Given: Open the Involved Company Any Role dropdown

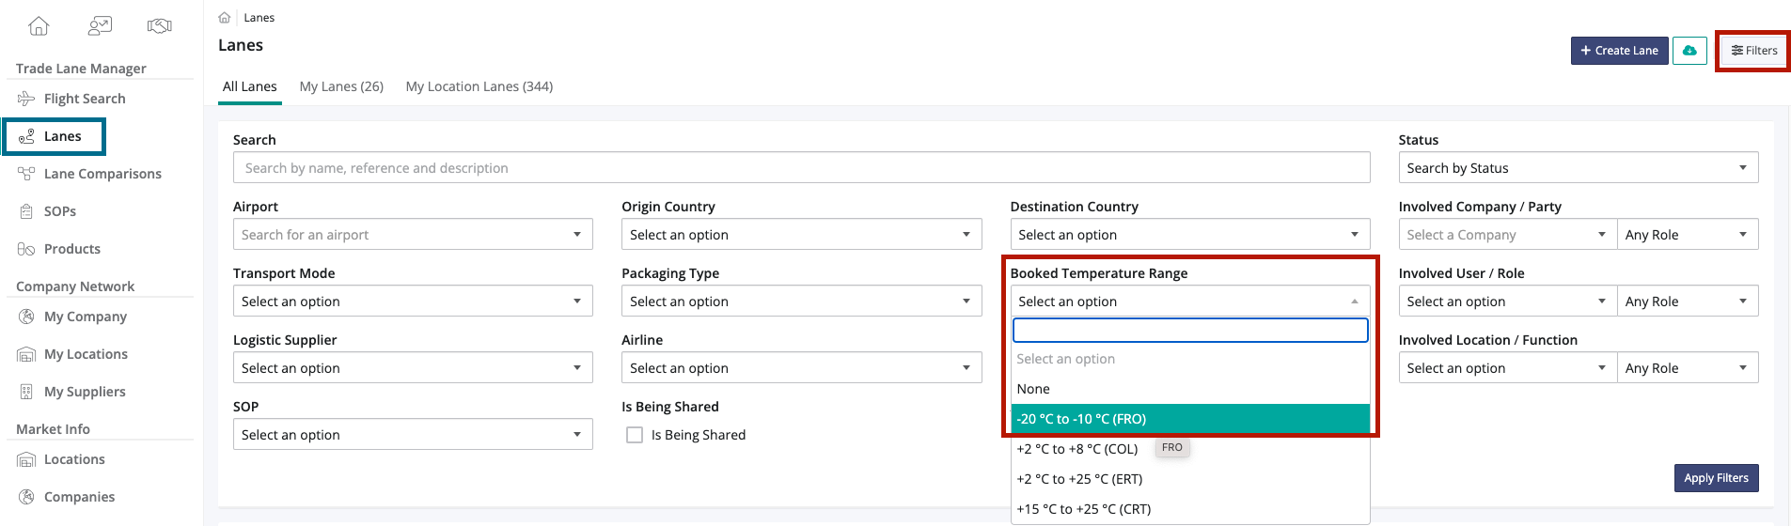Looking at the screenshot, I should (1687, 235).
